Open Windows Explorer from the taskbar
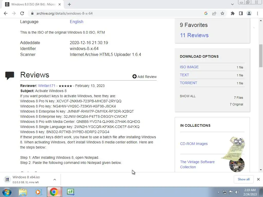 click(23, 192)
